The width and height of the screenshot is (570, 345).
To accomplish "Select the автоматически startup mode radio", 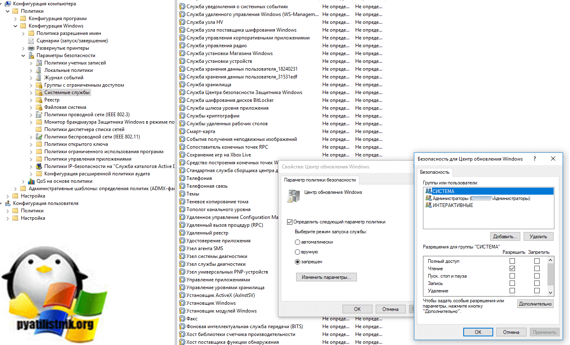I will tap(297, 242).
